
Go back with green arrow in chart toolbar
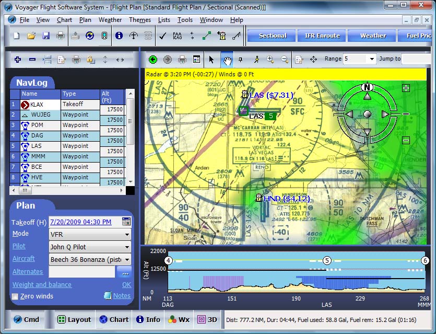pyautogui.click(x=153, y=59)
